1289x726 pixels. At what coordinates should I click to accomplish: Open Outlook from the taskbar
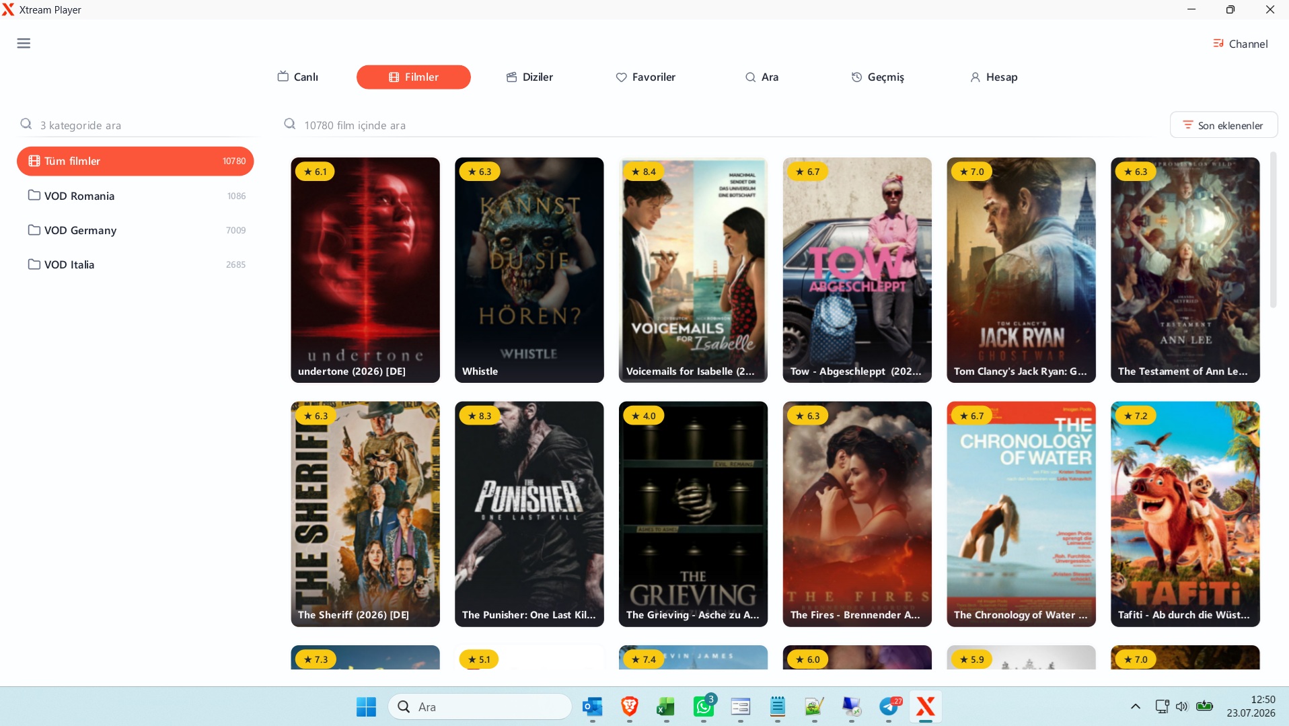[x=593, y=706]
